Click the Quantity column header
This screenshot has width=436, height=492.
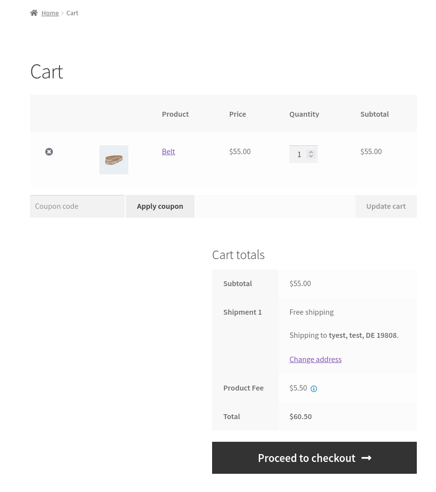pyautogui.click(x=304, y=114)
